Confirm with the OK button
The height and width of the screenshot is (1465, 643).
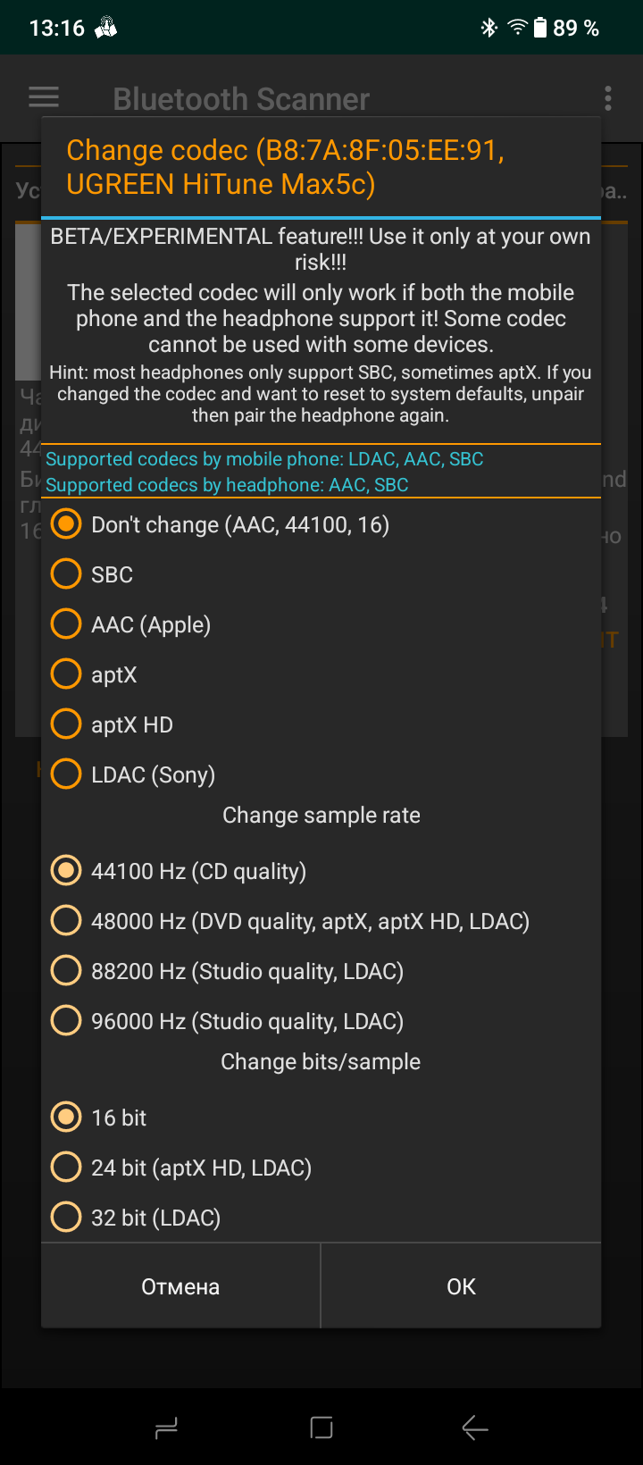tap(461, 1286)
